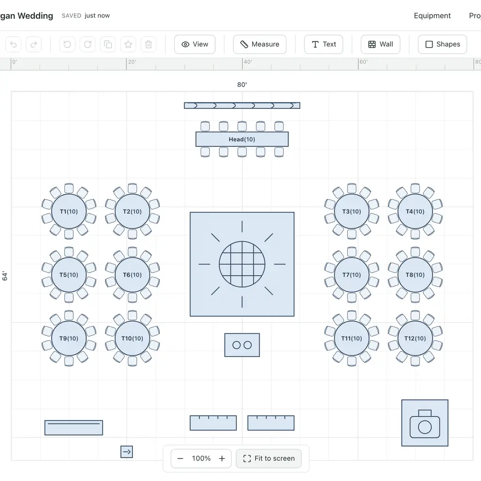
Task: Select round table T1(10)
Action: [69, 211]
